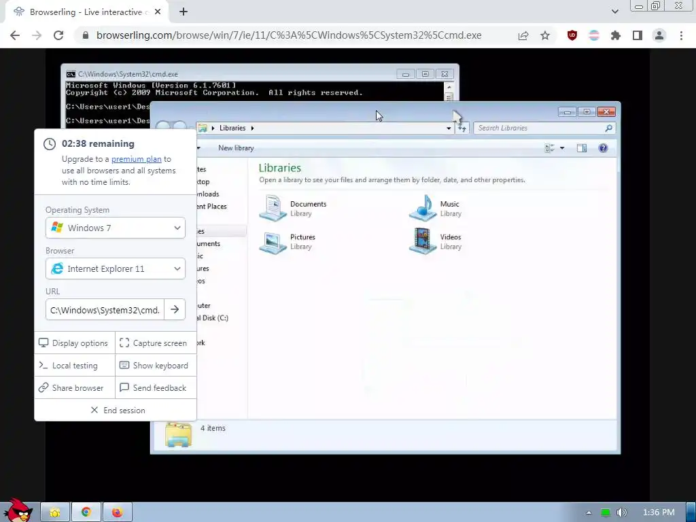Click the Angry Birds start button

(x=18, y=510)
